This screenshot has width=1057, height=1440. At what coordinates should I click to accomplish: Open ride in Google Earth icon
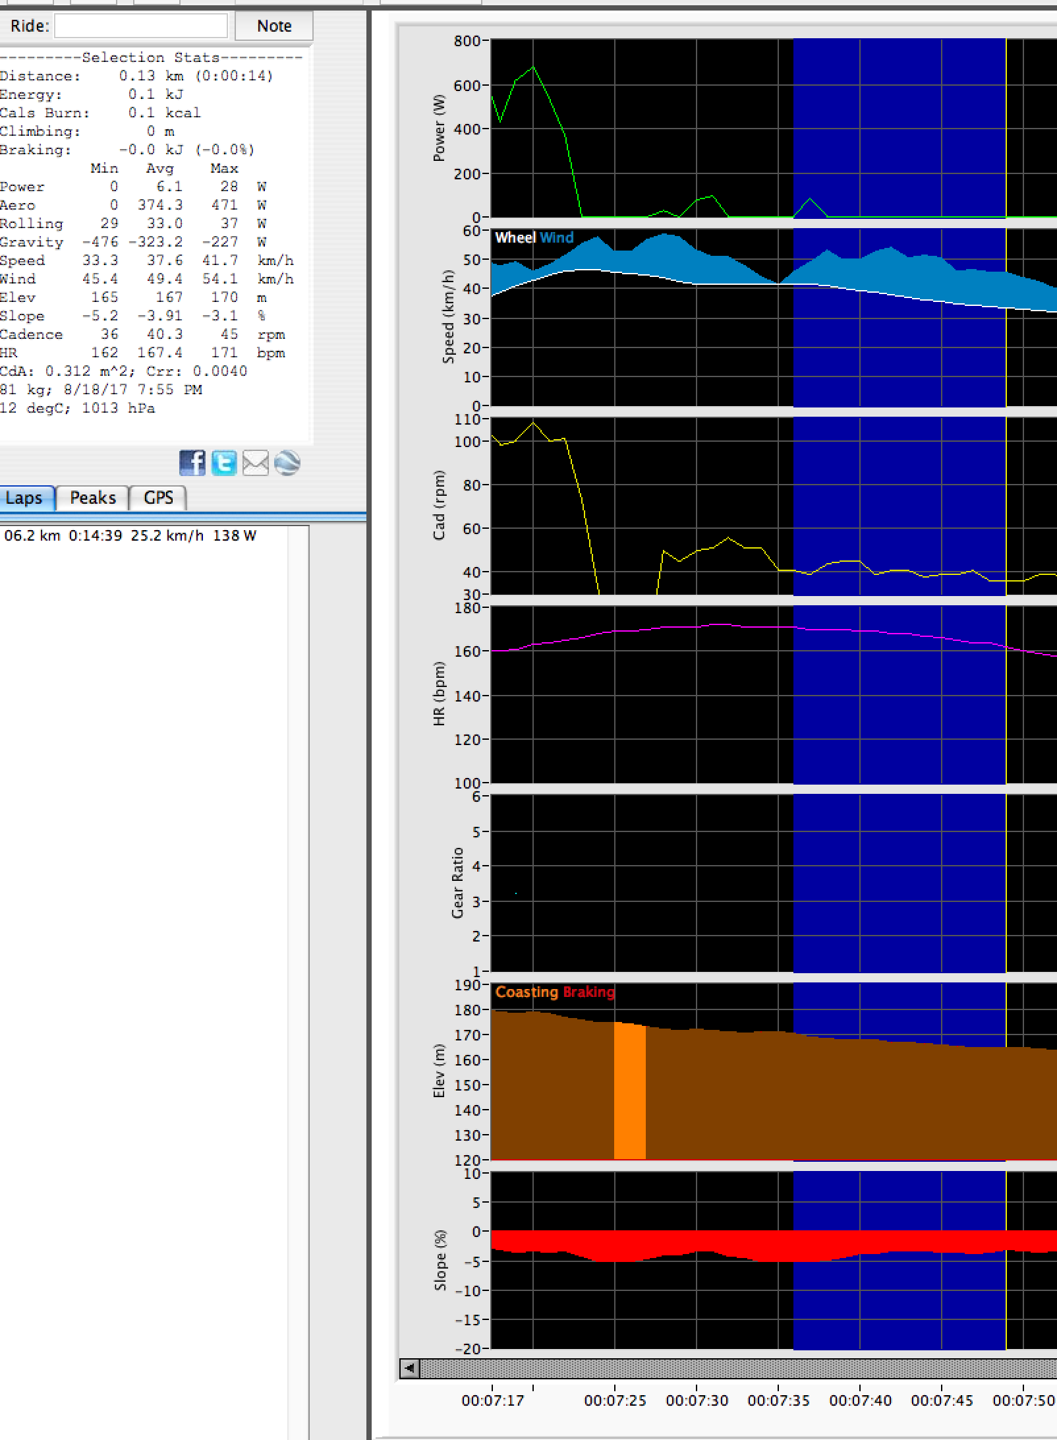pyautogui.click(x=287, y=463)
